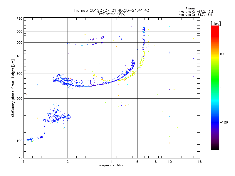Image resolution: width=235 pixels, height=176 pixels.
Task: Click the 'RwPretec (8p)' subtitle
Action: (x=112, y=14)
